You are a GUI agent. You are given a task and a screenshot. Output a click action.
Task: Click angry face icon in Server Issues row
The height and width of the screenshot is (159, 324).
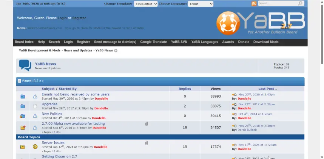coord(35,147)
